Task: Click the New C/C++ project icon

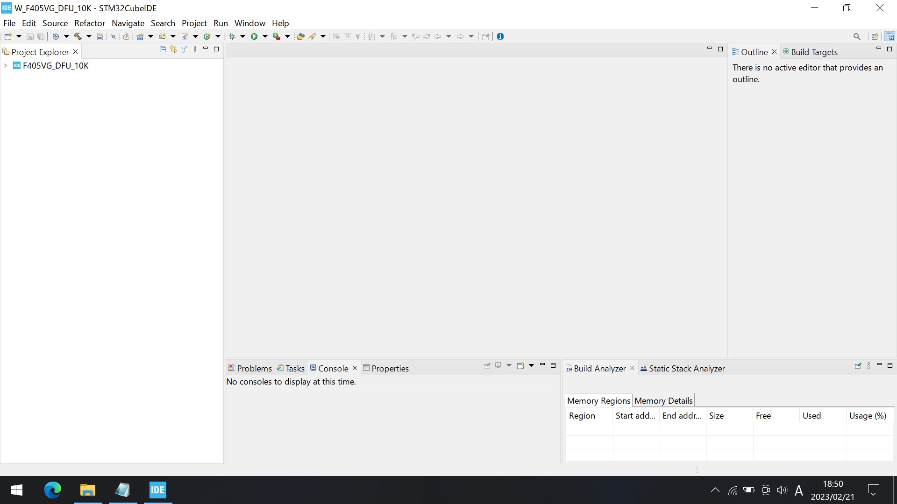Action: (140, 36)
